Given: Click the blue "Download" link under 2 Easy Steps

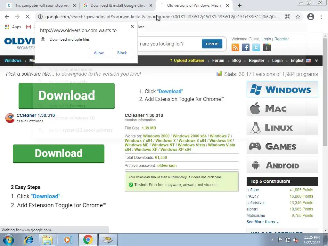Looking at the screenshot, I should click(45, 196).
